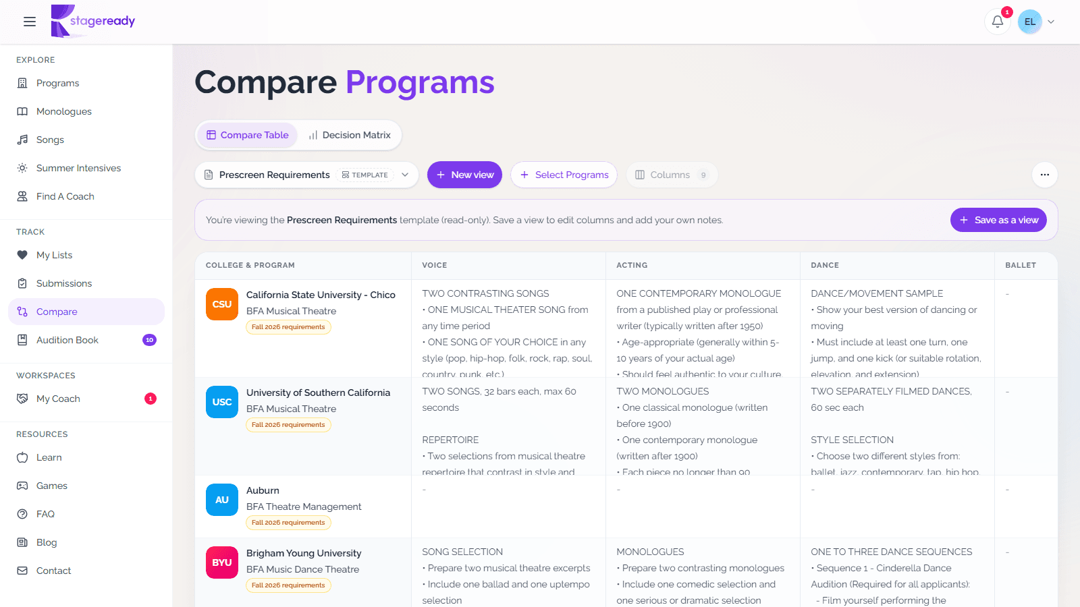1080x607 pixels.
Task: Click the Blog newspaper icon
Action: 22,542
